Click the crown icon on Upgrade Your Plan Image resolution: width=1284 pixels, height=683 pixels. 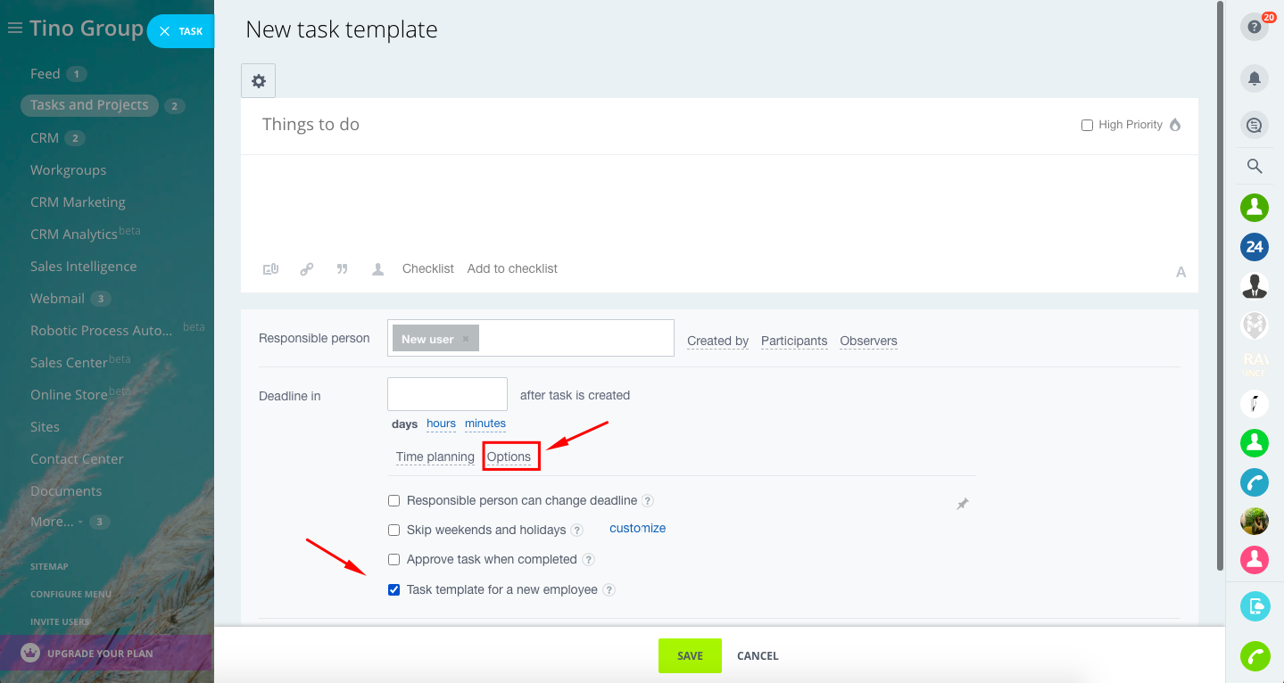pyautogui.click(x=31, y=654)
